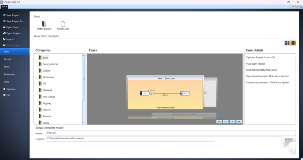Open the window layout dropdown in top bar
This screenshot has height=160, width=303.
292,6
